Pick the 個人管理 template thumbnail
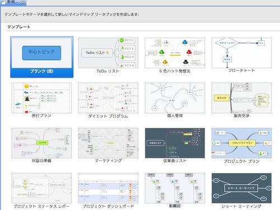 tap(175, 98)
